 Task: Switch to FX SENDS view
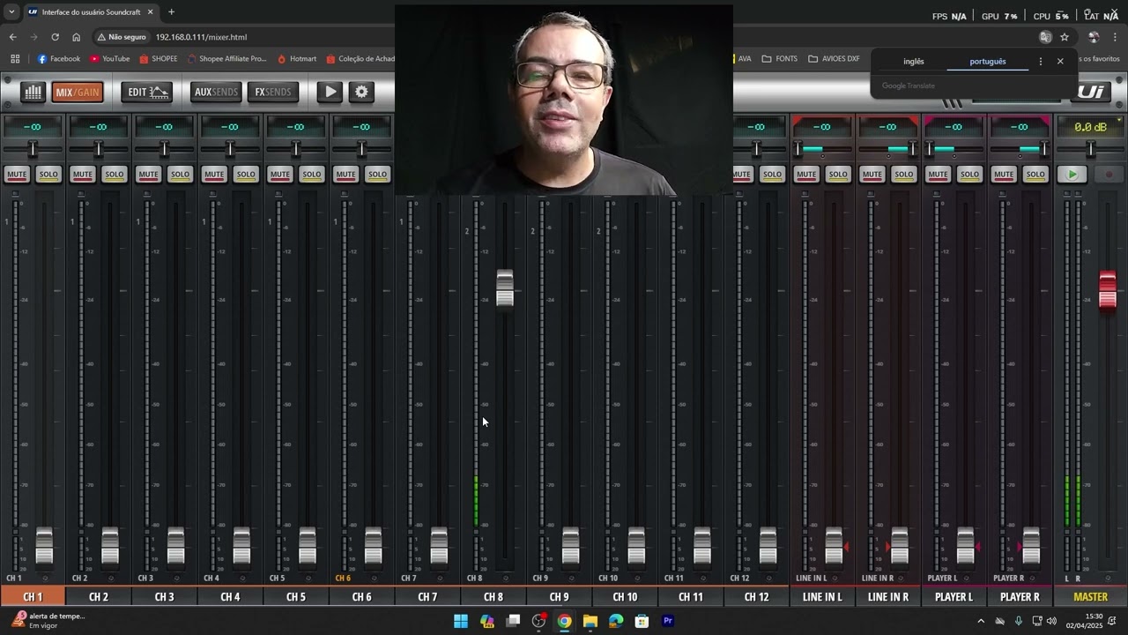(272, 92)
